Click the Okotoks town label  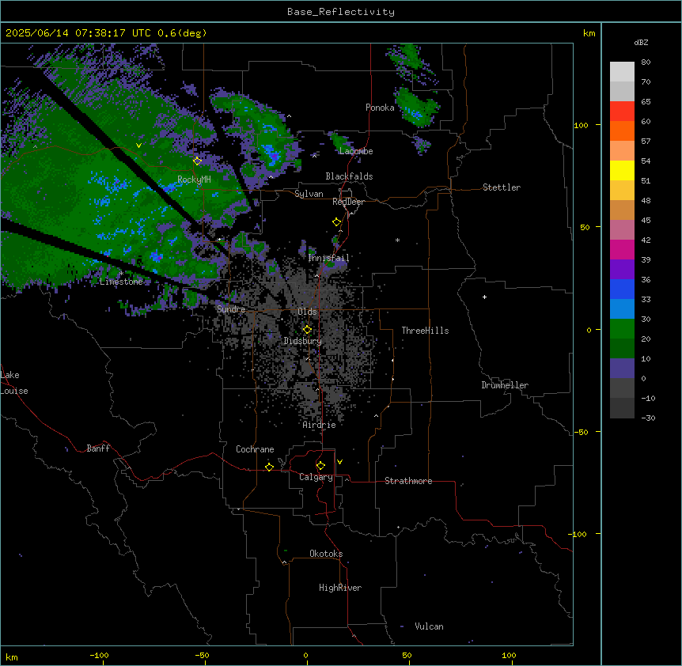pyautogui.click(x=326, y=554)
